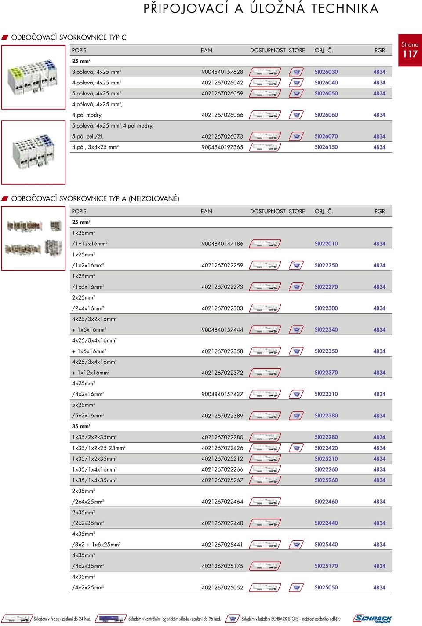Click the 'DOSTUPNOST' header in Typ C table
This screenshot has height=626, width=422.
coord(268,51)
